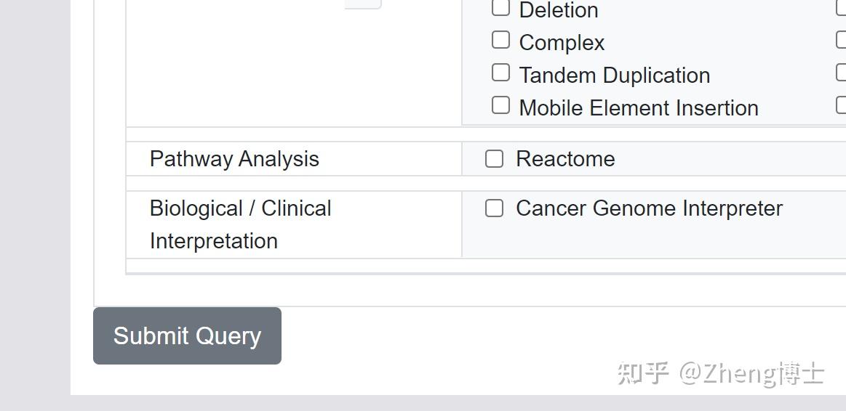Click the Biological / Clinical Interpretation heading
The image size is (846, 411).
pos(240,224)
